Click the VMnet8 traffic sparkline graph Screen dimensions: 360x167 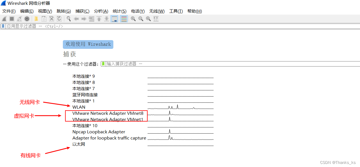[180, 113]
